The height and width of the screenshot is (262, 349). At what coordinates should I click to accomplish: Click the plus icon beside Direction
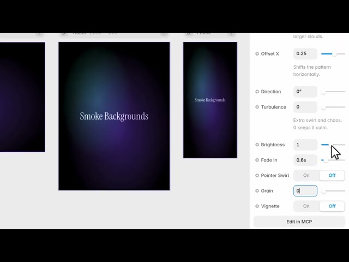tap(257, 92)
